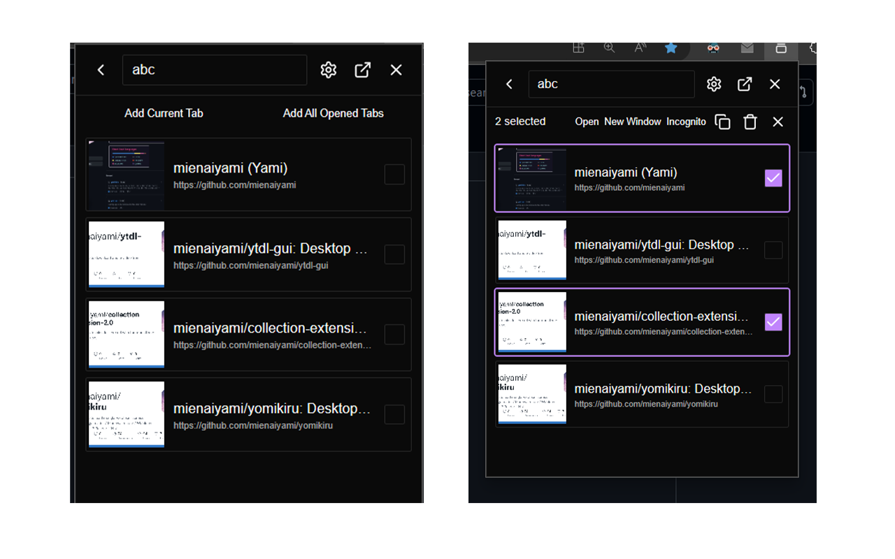Open selected items with the New Window button
Screen dimensions: 895x559
pyautogui.click(x=632, y=122)
